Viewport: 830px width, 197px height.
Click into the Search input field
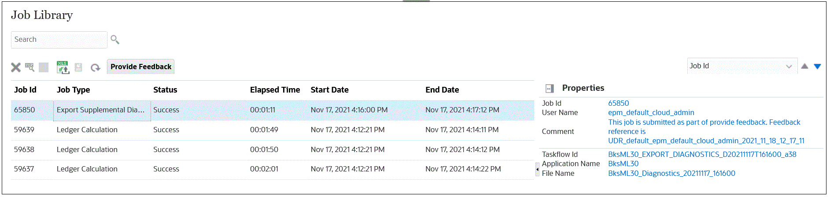coord(59,40)
